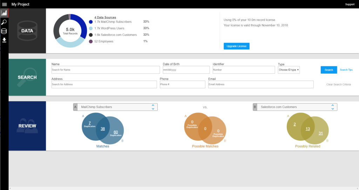The height and width of the screenshot is (190, 359).
Task: Click Clear Search Criteria
Action: [338, 84]
